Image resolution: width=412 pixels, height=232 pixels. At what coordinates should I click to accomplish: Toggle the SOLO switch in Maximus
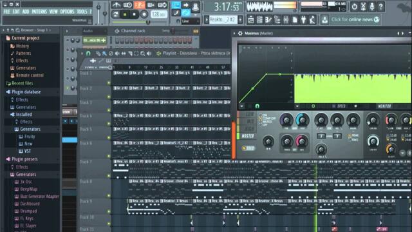click(248, 148)
